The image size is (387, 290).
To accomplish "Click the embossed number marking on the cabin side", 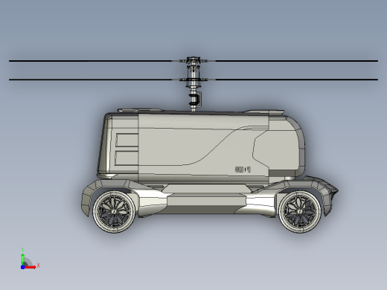I will tap(243, 170).
